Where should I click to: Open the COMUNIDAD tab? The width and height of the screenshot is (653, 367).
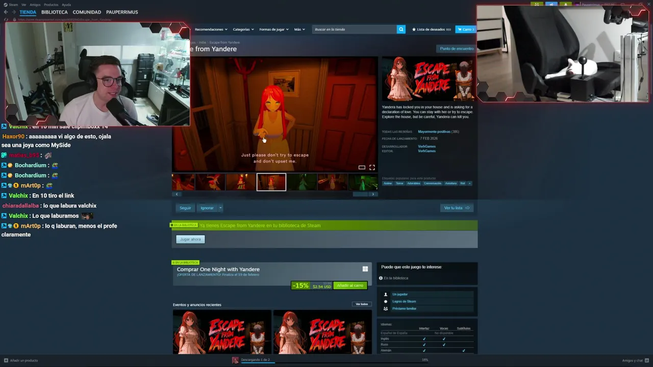[87, 12]
